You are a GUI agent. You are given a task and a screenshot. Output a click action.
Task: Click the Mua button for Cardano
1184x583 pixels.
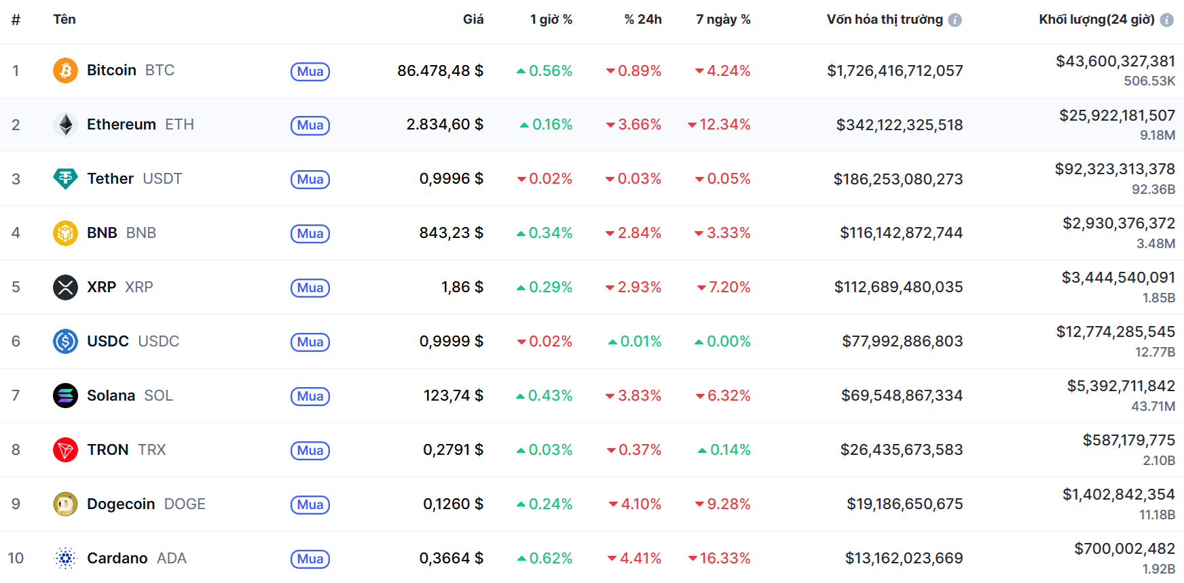click(310, 559)
